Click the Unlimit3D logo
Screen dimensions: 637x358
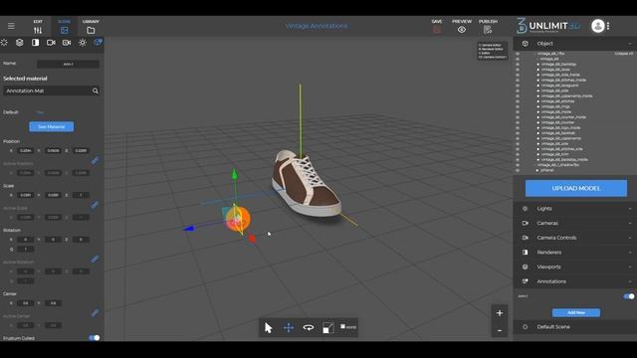point(548,26)
